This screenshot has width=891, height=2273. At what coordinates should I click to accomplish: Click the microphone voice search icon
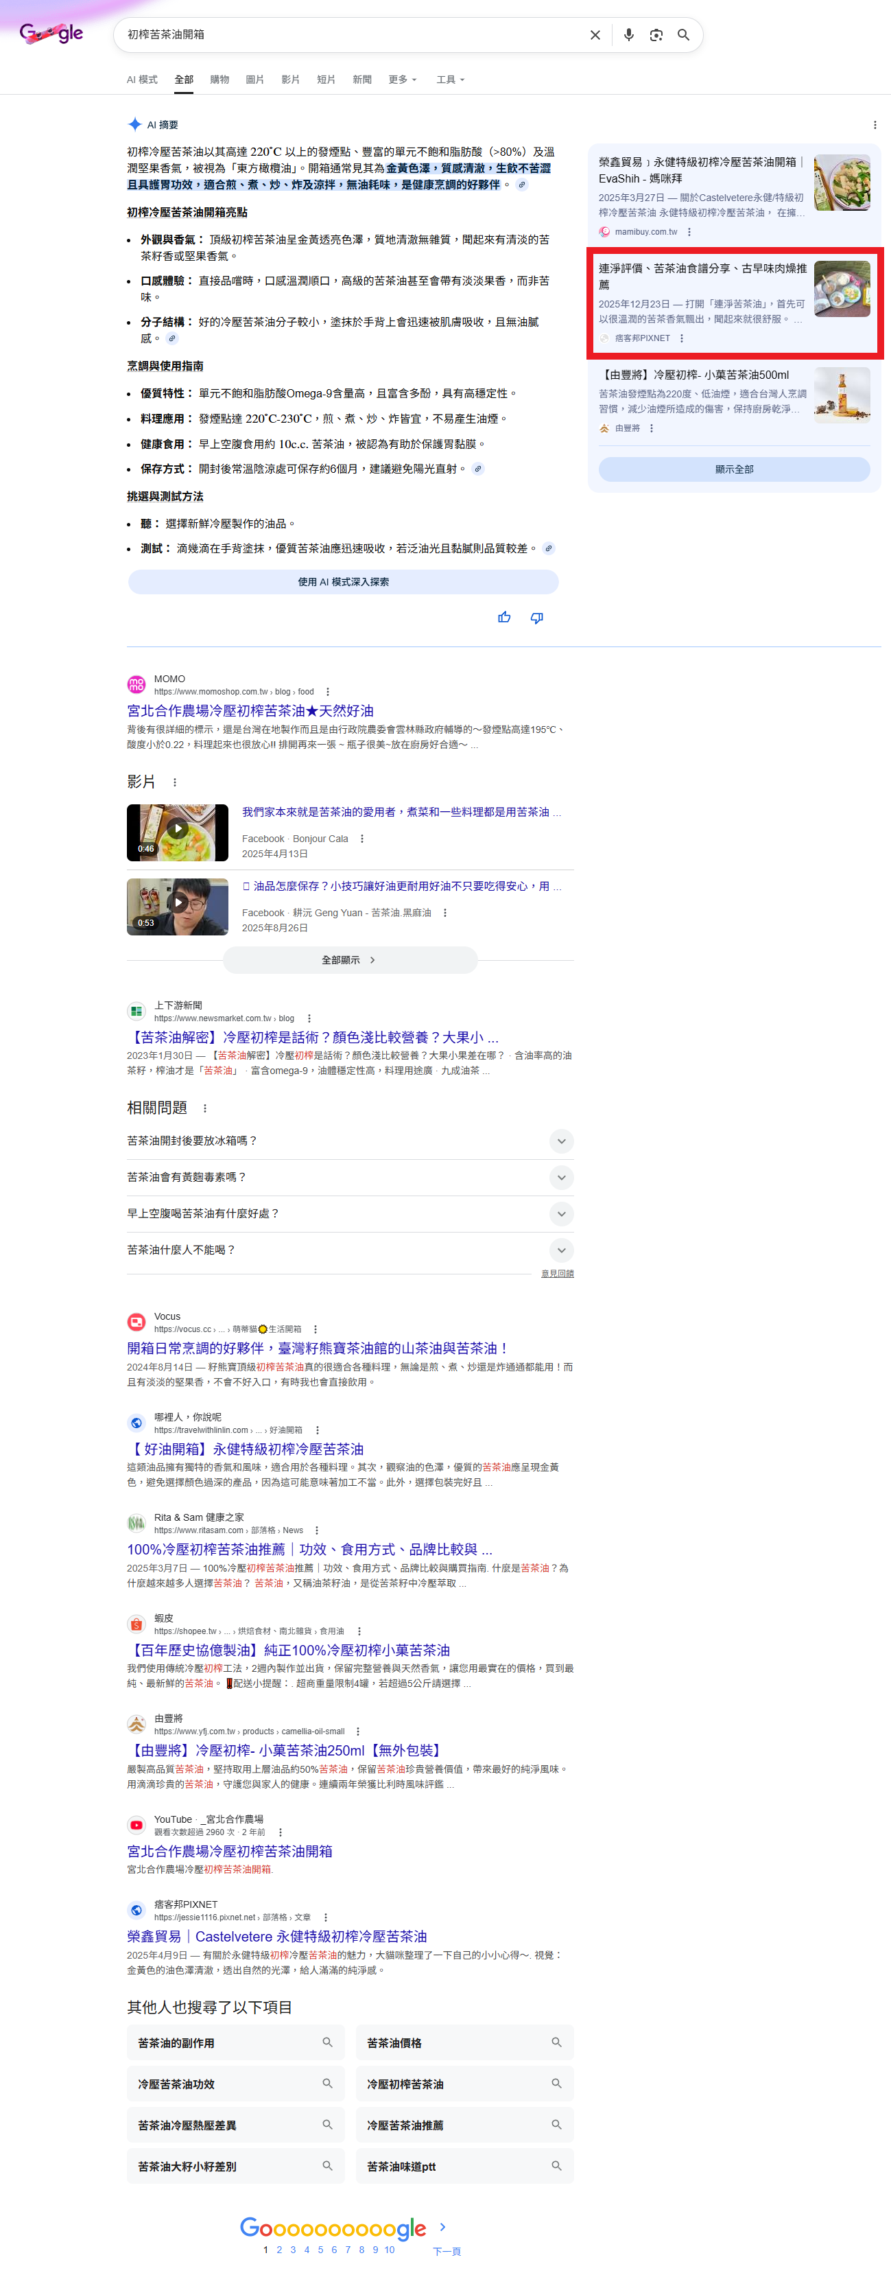628,34
